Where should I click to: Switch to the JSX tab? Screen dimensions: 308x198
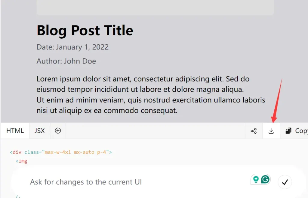pos(39,131)
